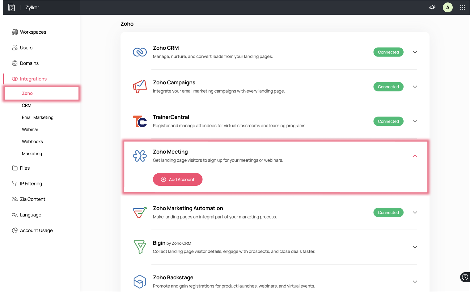Screen dimensions: 470x292
Task: Click the Zylker portal logo icon
Action: click(x=11, y=7)
